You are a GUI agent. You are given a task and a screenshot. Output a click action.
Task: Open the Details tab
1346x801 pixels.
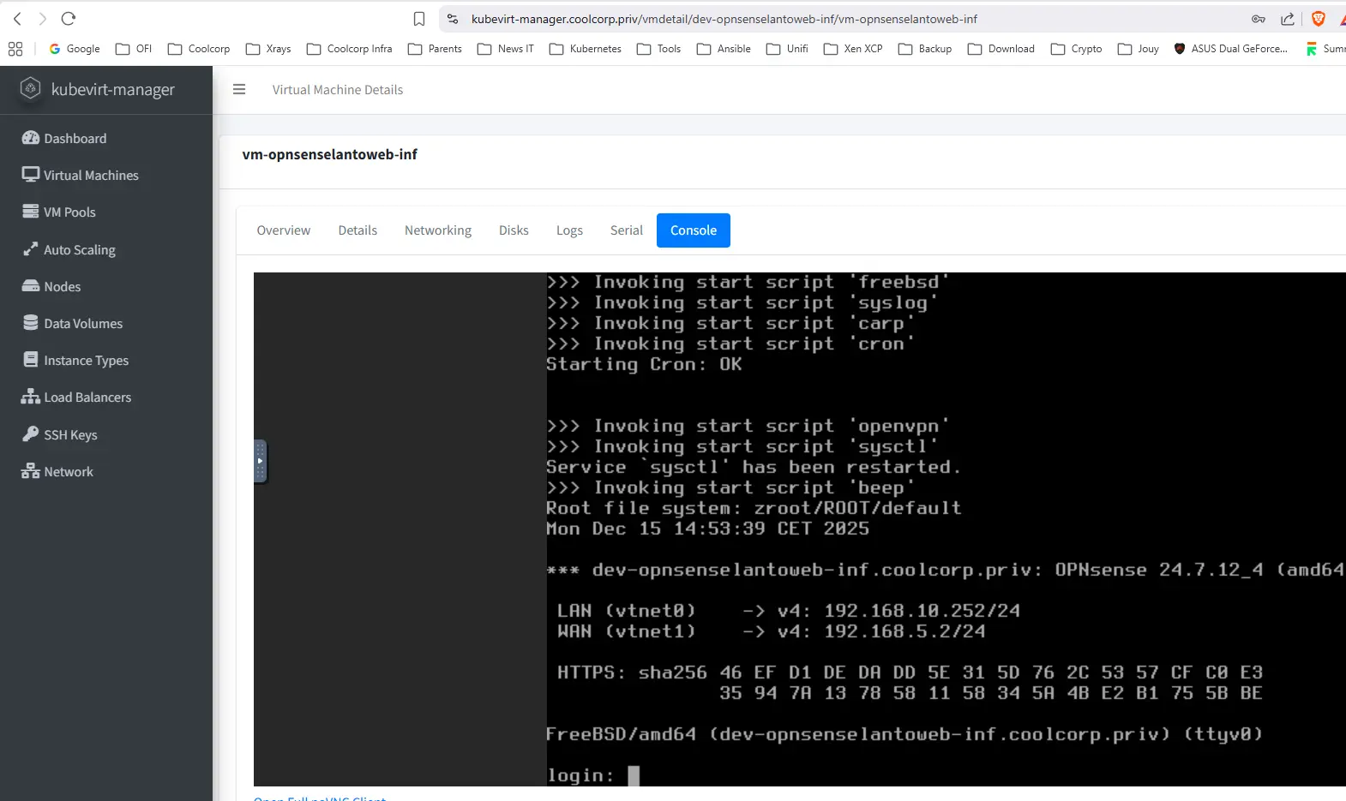(x=358, y=230)
